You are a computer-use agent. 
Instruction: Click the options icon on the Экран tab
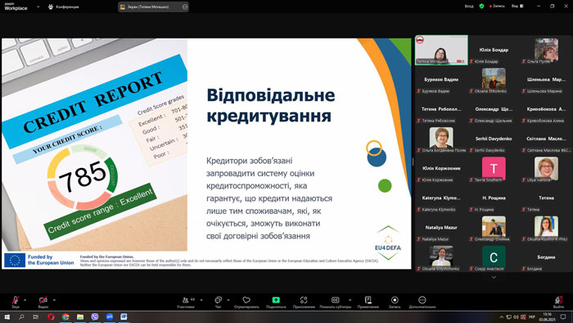[185, 7]
